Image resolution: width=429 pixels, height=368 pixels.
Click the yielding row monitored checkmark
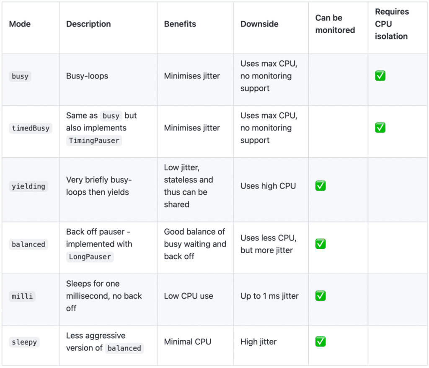[320, 186]
